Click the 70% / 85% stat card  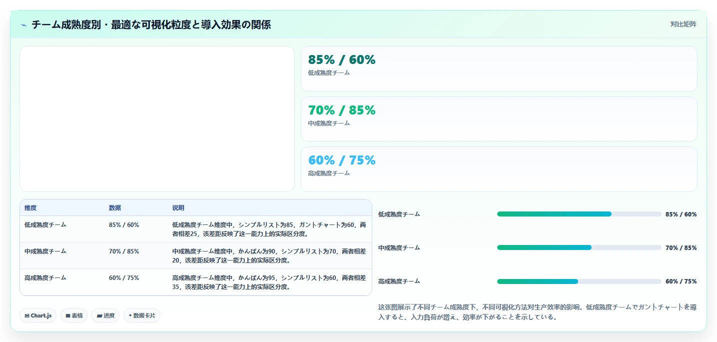click(499, 119)
